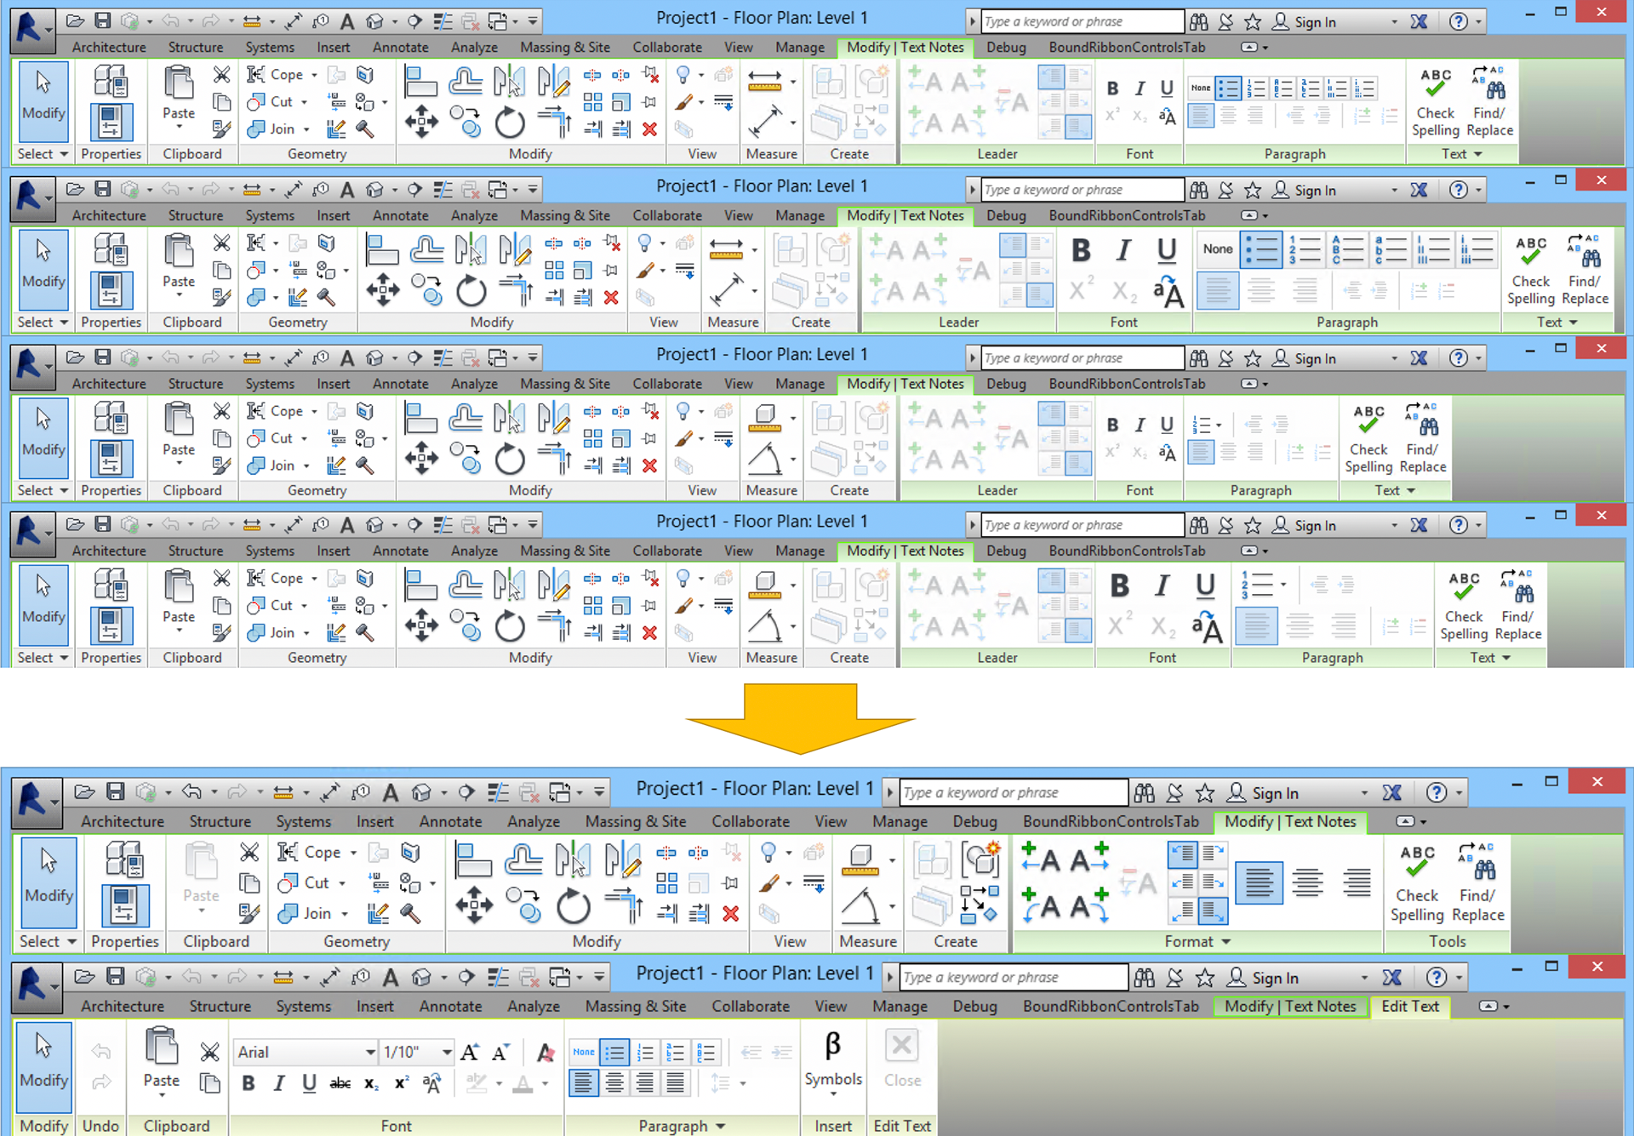Click the undo arrow in the Undo panel
This screenshot has width=1634, height=1136.
click(x=101, y=1053)
